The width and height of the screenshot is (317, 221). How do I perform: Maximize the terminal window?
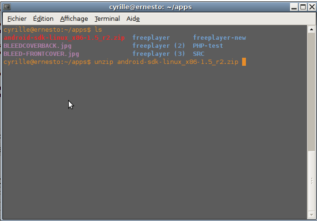pyautogui.click(x=302, y=7)
